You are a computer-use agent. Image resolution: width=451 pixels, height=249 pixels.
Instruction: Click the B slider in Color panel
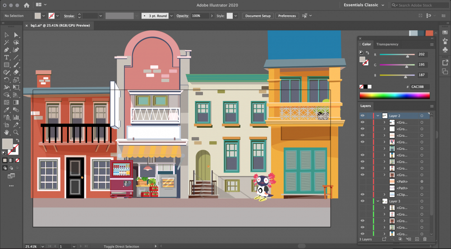[397, 75]
